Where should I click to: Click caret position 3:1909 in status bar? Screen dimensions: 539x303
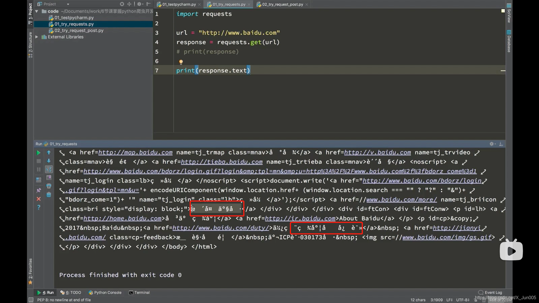coord(437,300)
